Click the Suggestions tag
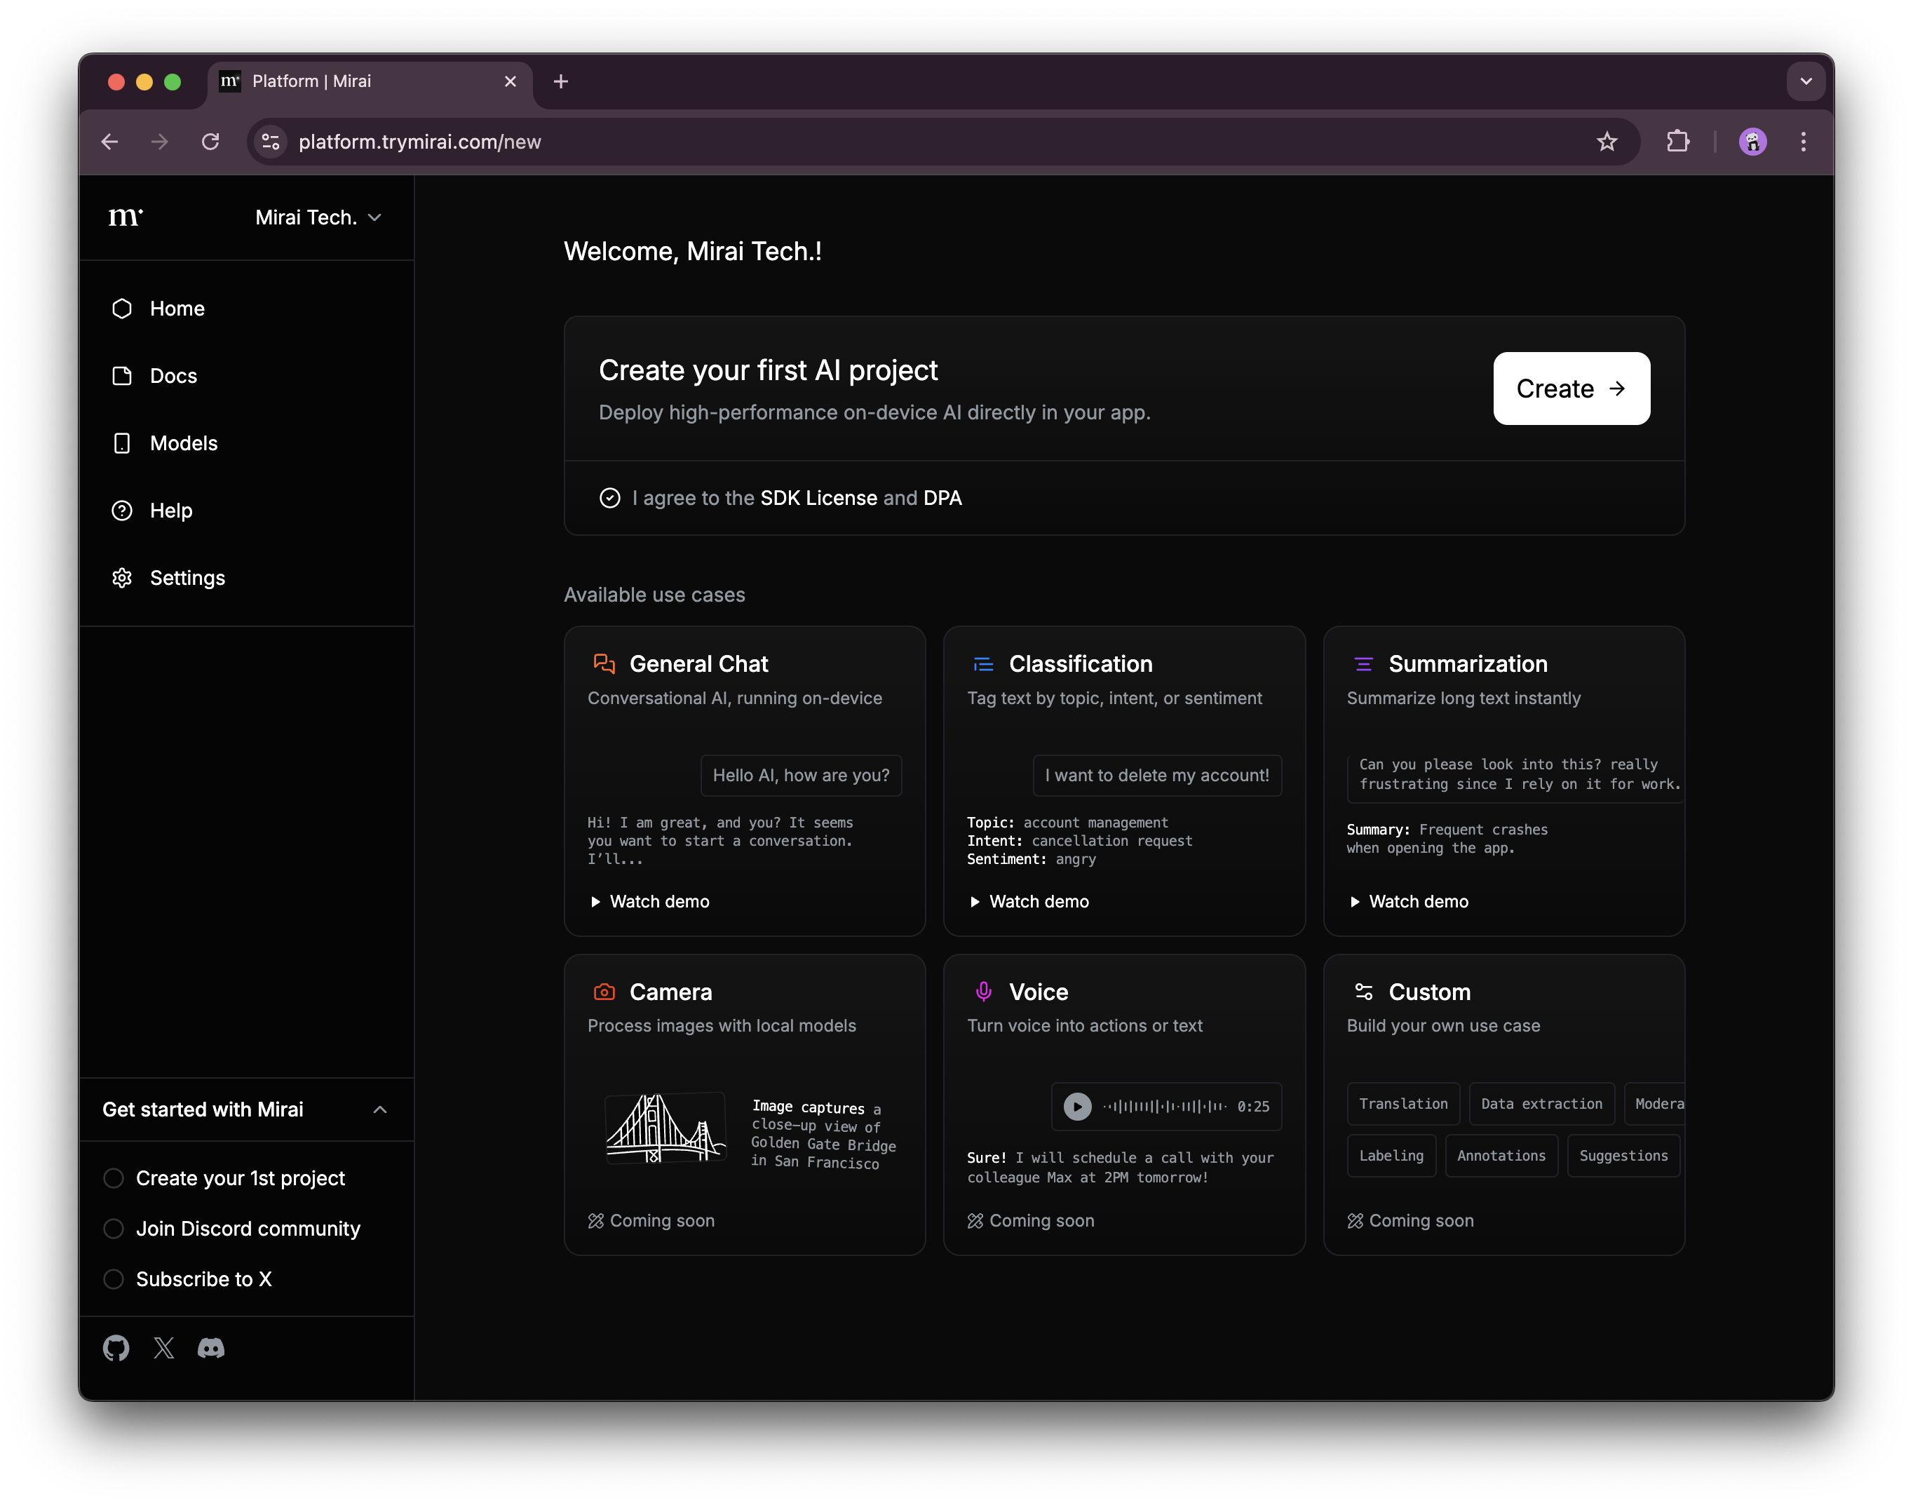Screen dimensions: 1913x1505 (1623, 1156)
